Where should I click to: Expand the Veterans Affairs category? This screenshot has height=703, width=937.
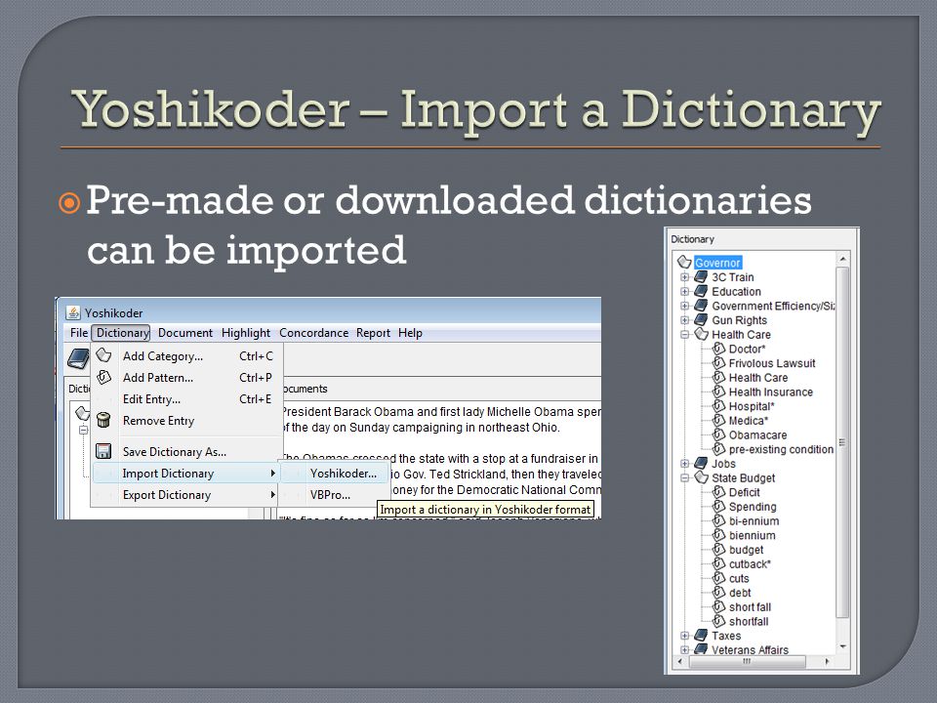(684, 650)
